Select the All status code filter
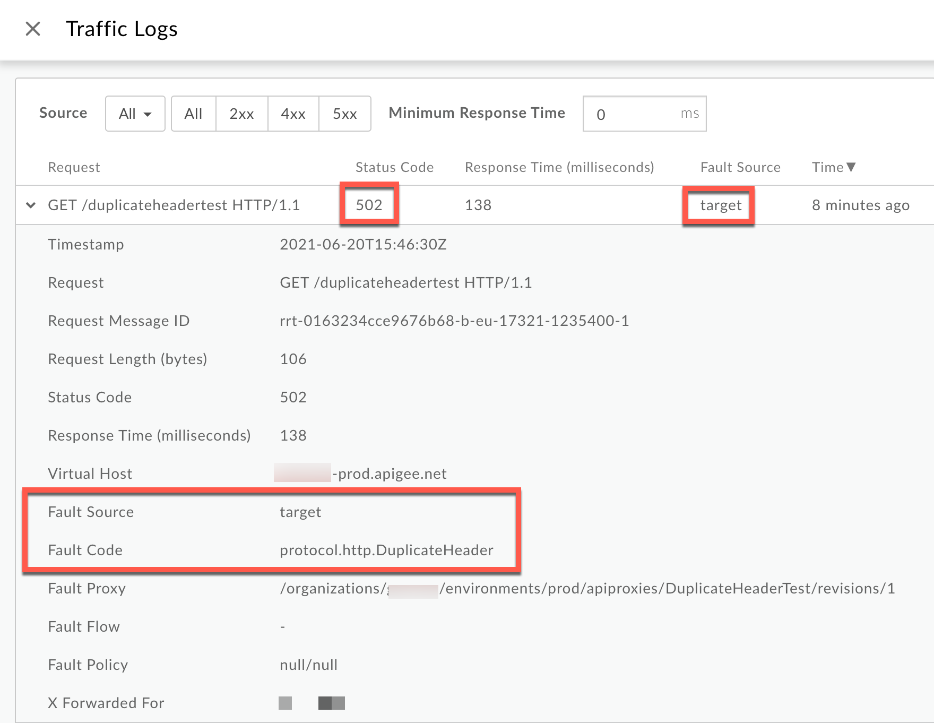 coord(193,114)
